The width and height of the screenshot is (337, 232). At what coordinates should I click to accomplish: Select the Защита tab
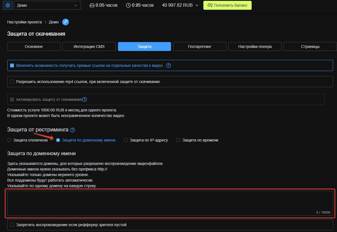point(145,47)
